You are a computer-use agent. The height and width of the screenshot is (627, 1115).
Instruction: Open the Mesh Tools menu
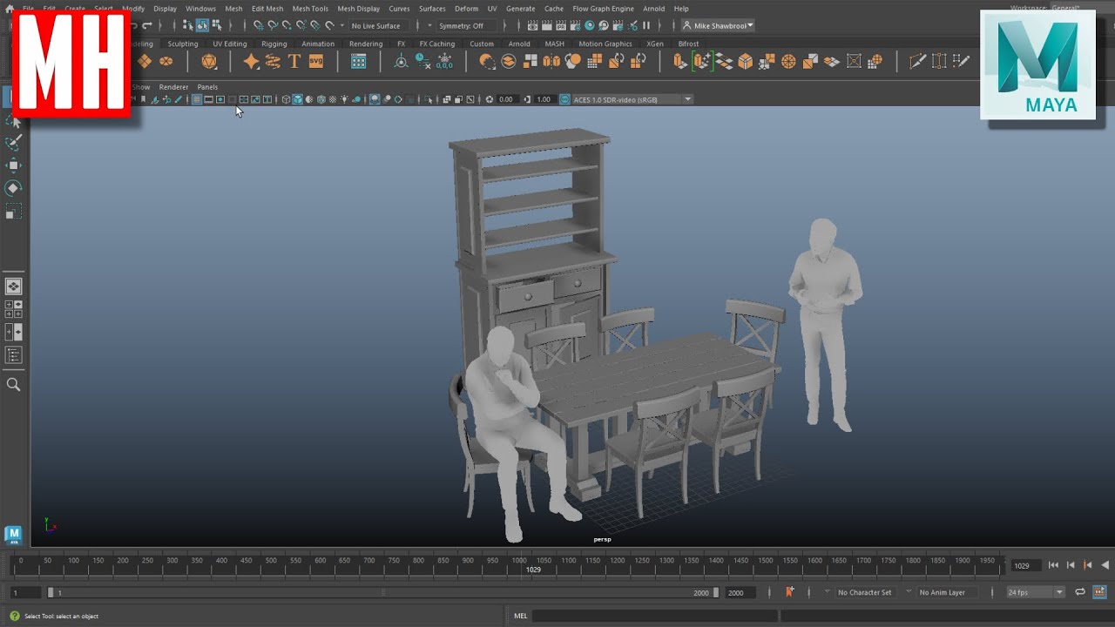point(310,9)
